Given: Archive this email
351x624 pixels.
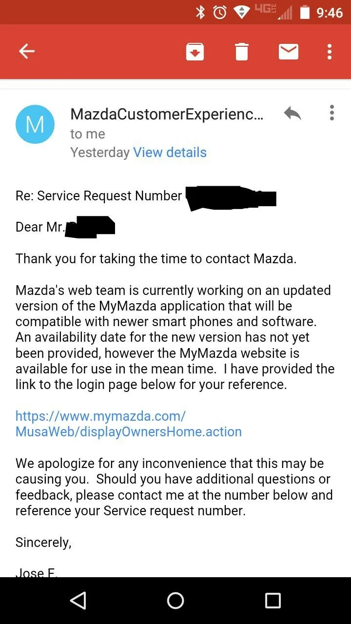Looking at the screenshot, I should [195, 52].
